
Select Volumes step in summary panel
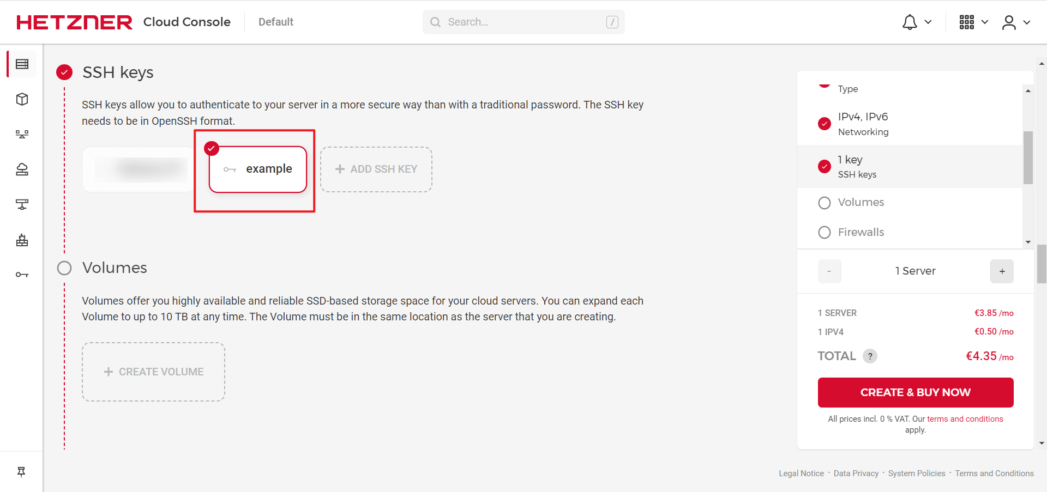(910, 202)
